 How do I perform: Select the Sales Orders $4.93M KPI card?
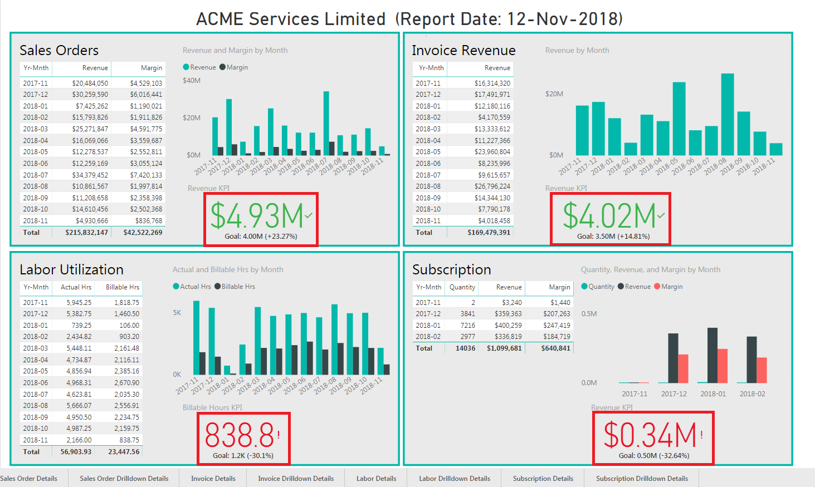point(261,219)
